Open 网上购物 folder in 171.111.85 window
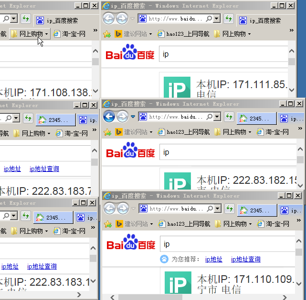This screenshot has height=300, width=306. click(232, 34)
